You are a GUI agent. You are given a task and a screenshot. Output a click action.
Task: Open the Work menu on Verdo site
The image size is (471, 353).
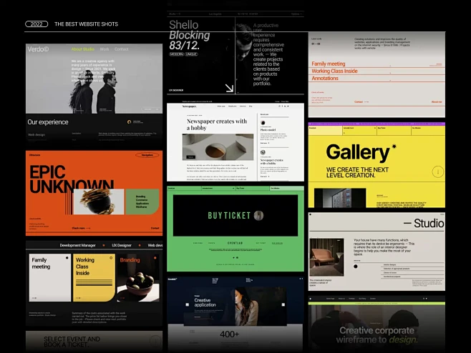105,49
